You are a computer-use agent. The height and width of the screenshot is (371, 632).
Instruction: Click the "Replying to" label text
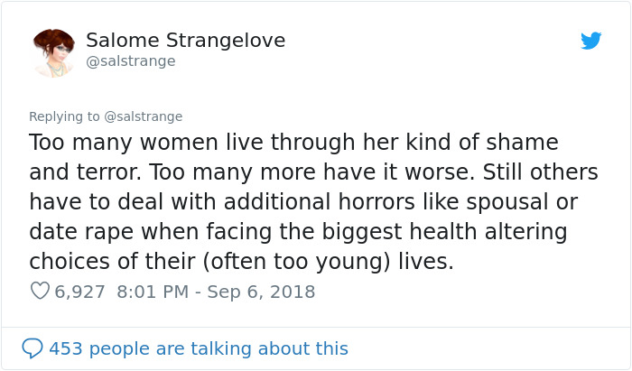64,116
